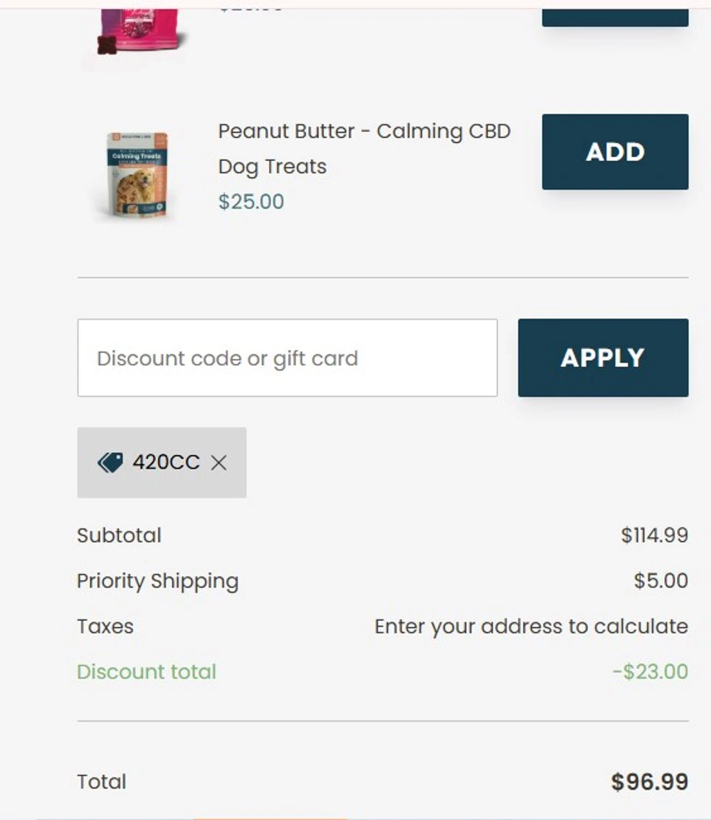This screenshot has width=711, height=820.
Task: Click the $96.99 total amount
Action: (649, 782)
